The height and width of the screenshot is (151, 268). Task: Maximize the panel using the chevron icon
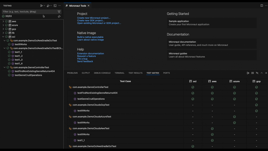click(x=262, y=73)
